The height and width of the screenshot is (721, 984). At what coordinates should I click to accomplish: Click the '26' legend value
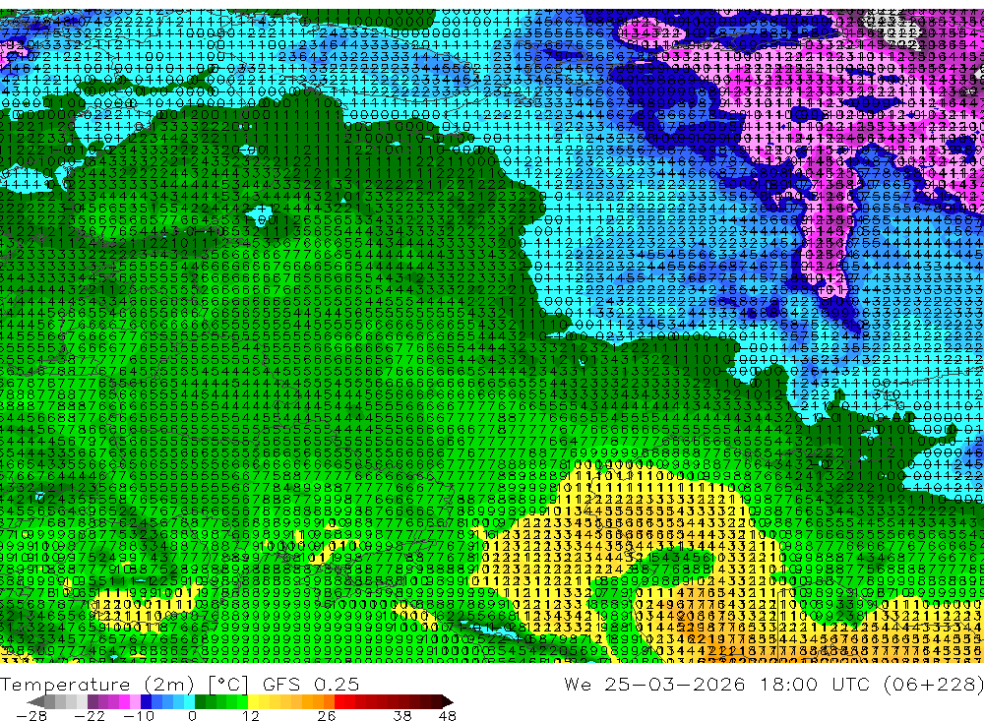(x=327, y=715)
